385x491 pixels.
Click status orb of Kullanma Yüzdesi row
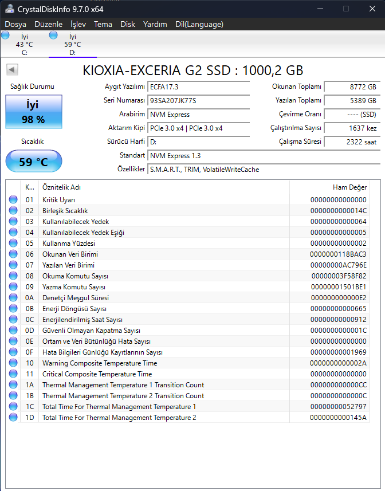13,243
